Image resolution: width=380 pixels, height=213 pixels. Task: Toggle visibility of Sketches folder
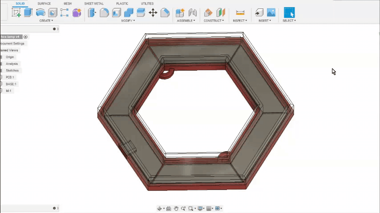pos(1,71)
